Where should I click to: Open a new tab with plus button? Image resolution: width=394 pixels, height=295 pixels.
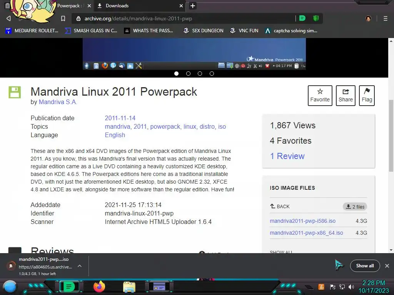pyautogui.click(x=192, y=6)
